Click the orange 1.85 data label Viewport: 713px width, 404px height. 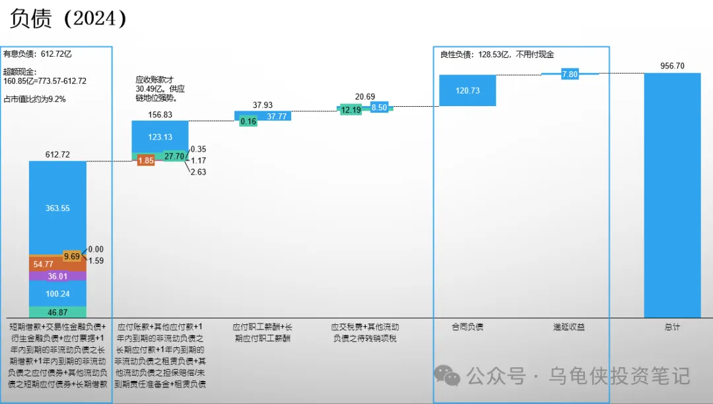point(146,161)
